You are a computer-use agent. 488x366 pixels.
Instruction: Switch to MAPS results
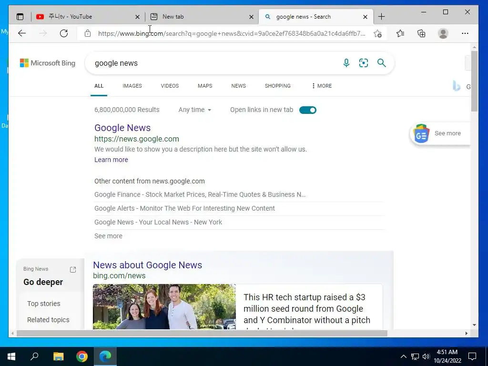pyautogui.click(x=205, y=86)
